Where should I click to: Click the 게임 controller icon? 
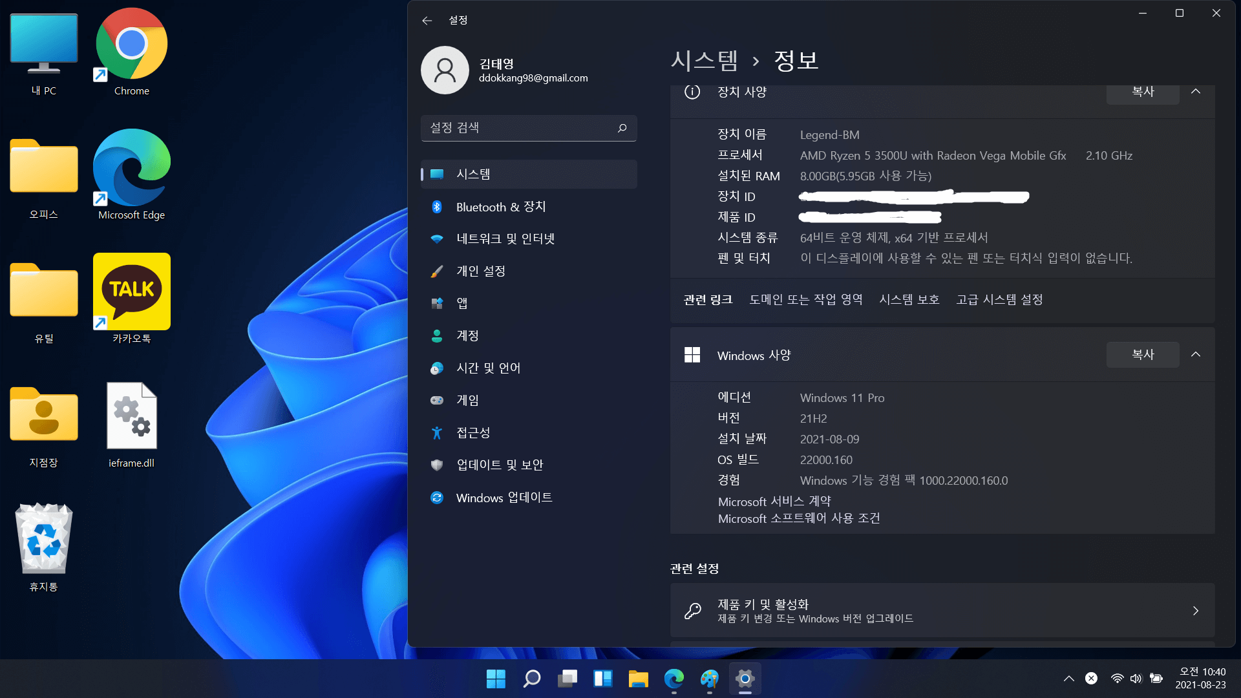(437, 401)
